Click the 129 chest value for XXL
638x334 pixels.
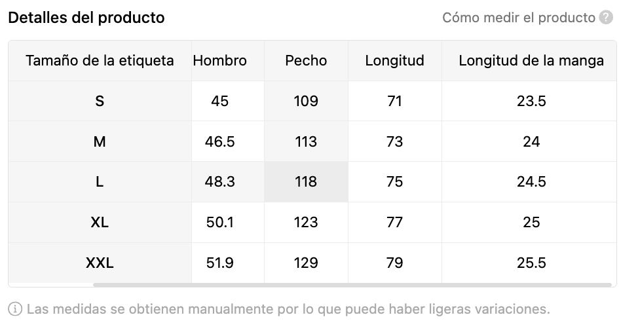point(306,263)
